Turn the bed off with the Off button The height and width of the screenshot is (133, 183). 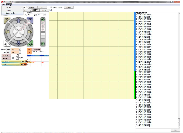[x=8, y=52]
